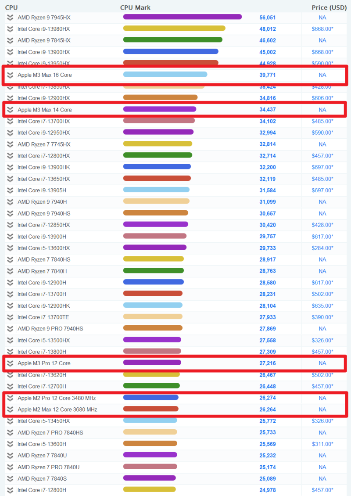Click the 24,978 CPU Mark score
Image resolution: width=351 pixels, height=496 pixels.
[268, 490]
